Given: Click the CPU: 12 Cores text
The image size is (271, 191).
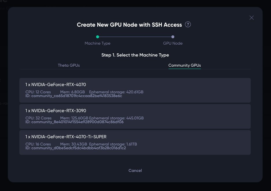Looking at the screenshot, I should tap(38, 92).
